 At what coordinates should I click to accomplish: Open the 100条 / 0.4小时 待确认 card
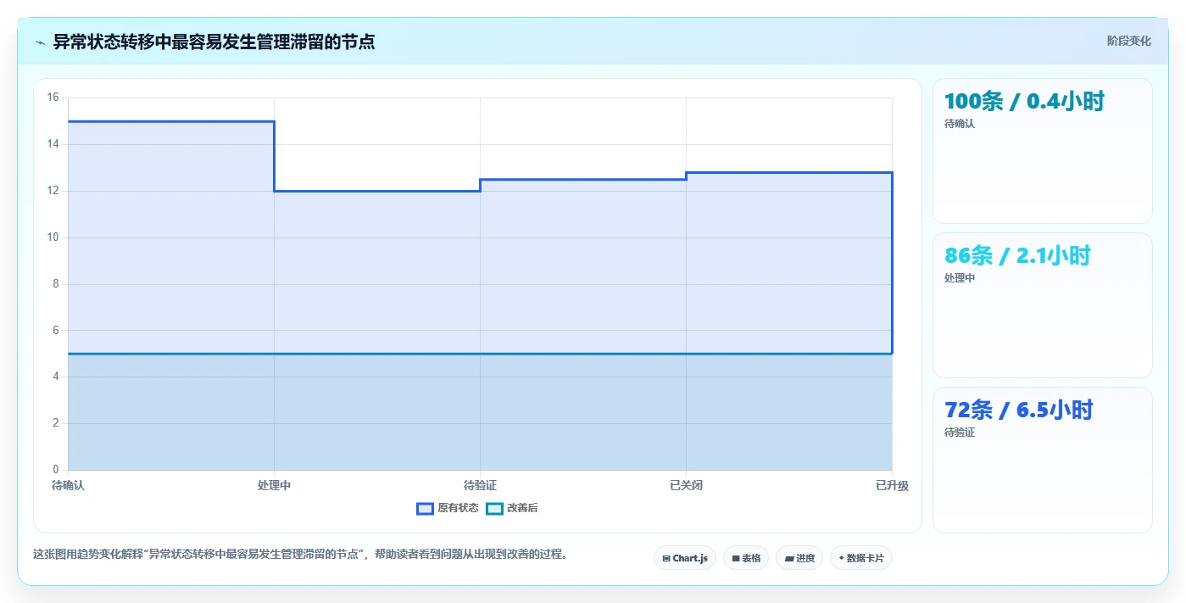pyautogui.click(x=1042, y=151)
